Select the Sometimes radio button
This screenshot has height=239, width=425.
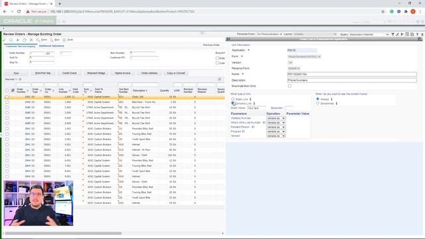coord(317,104)
